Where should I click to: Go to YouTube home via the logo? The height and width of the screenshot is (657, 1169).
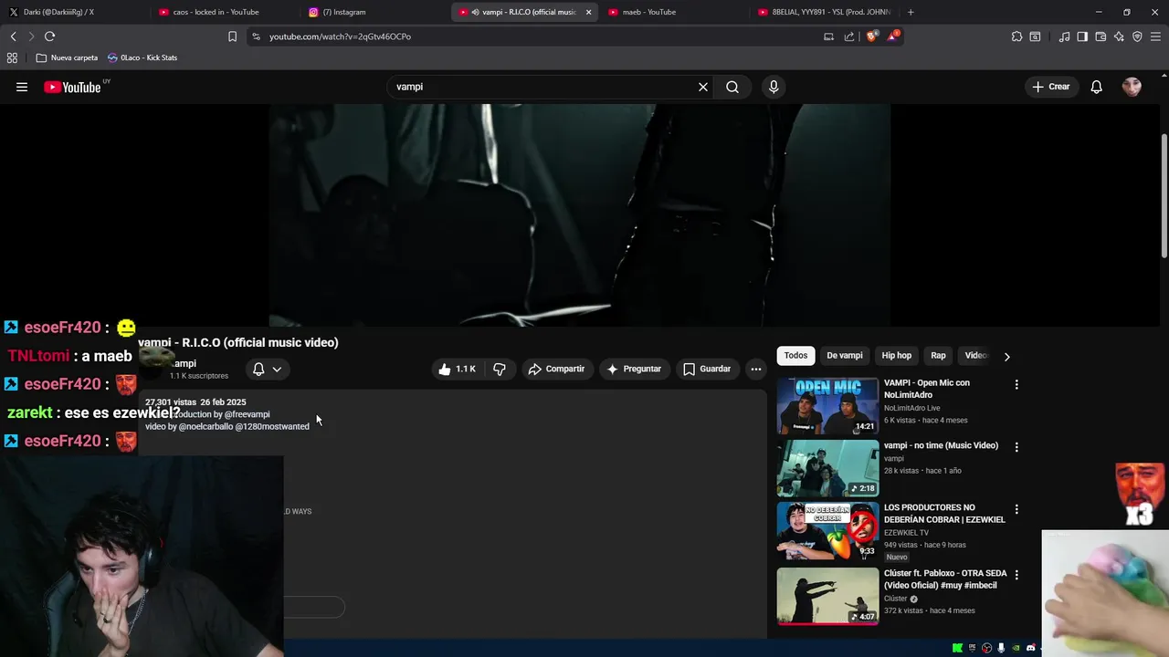(x=72, y=88)
